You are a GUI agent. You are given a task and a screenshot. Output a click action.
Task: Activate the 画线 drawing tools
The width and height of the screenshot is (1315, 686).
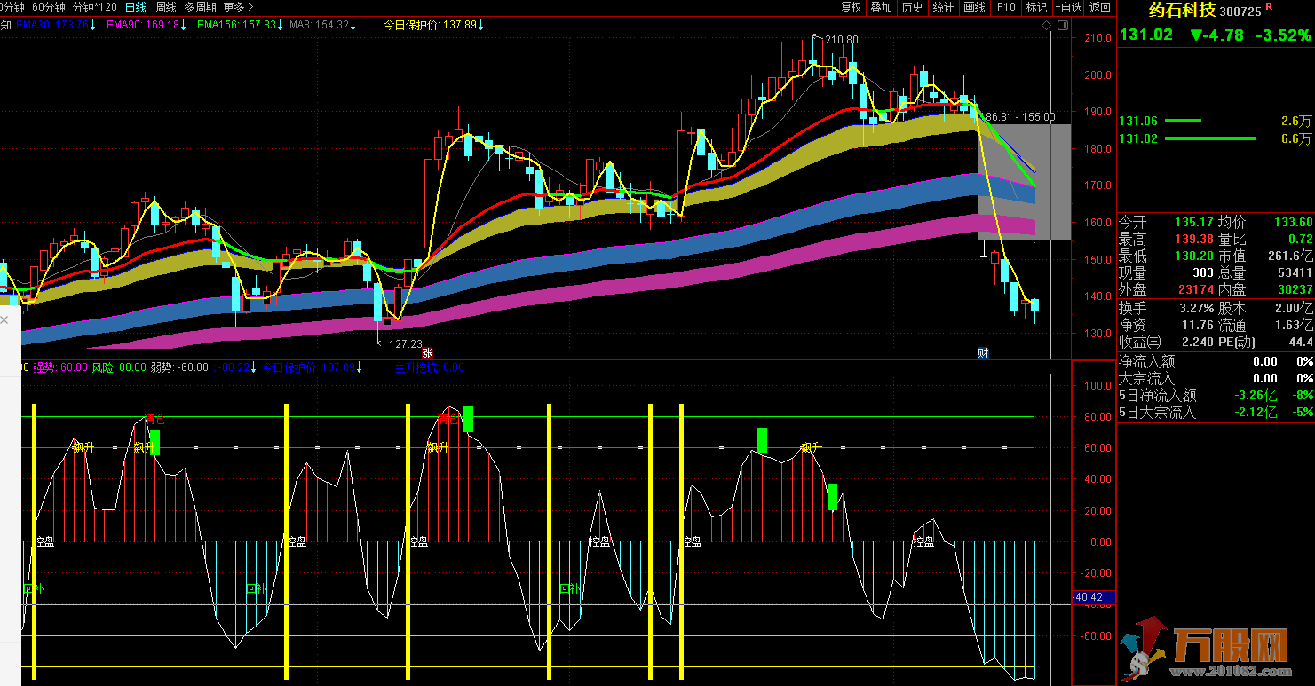(x=974, y=7)
